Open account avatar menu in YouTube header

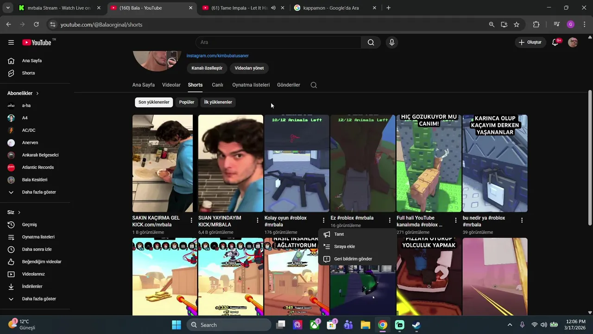[x=573, y=42]
